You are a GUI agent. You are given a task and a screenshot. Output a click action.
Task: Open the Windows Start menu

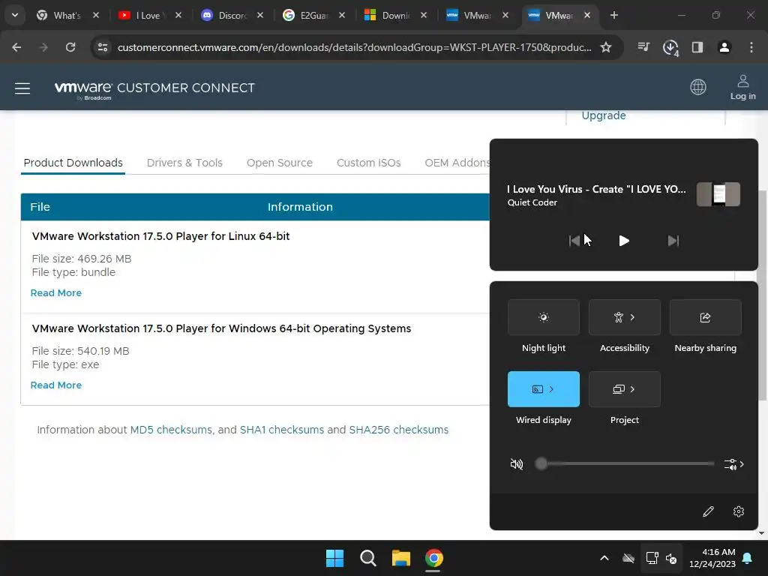coord(335,558)
